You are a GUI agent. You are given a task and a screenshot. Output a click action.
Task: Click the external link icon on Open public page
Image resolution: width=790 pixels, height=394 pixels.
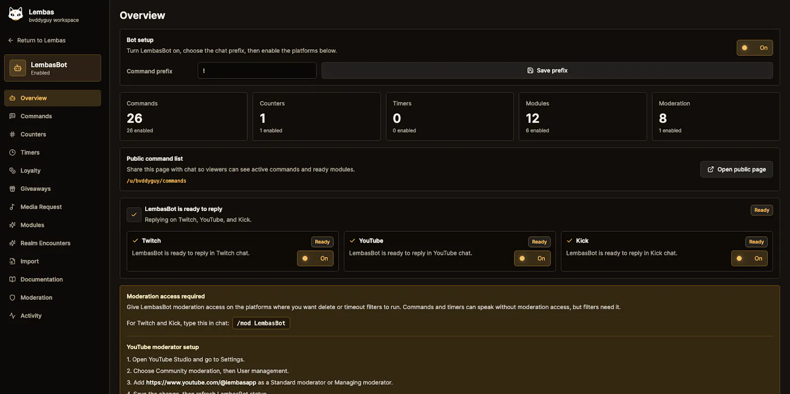[x=711, y=170]
